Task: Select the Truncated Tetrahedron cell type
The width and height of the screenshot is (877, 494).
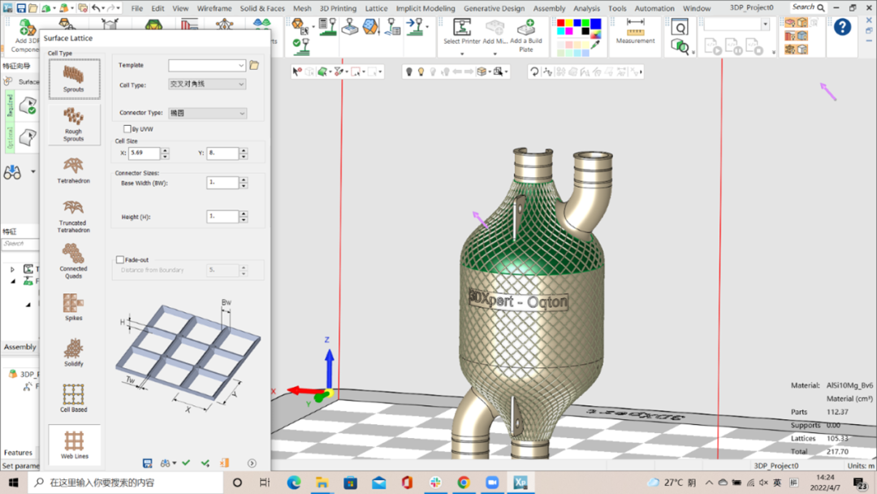Action: [x=73, y=216]
